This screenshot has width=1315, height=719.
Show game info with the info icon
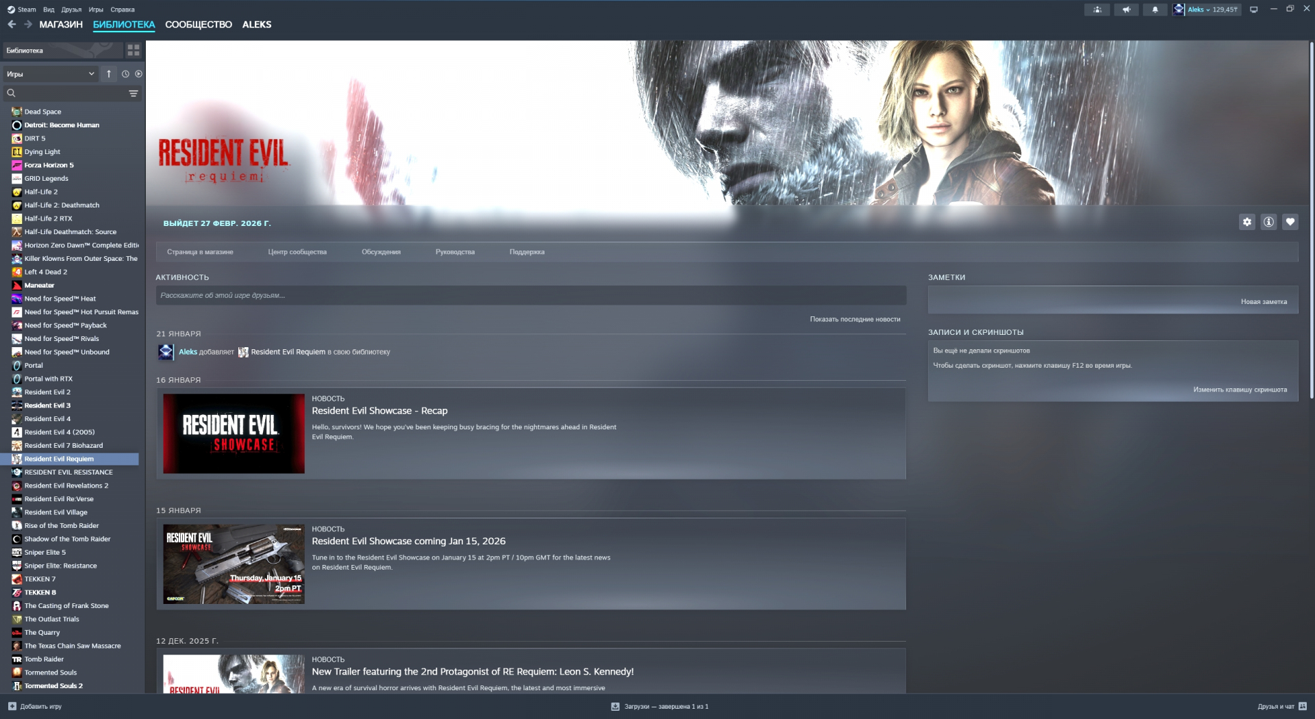[x=1268, y=222]
